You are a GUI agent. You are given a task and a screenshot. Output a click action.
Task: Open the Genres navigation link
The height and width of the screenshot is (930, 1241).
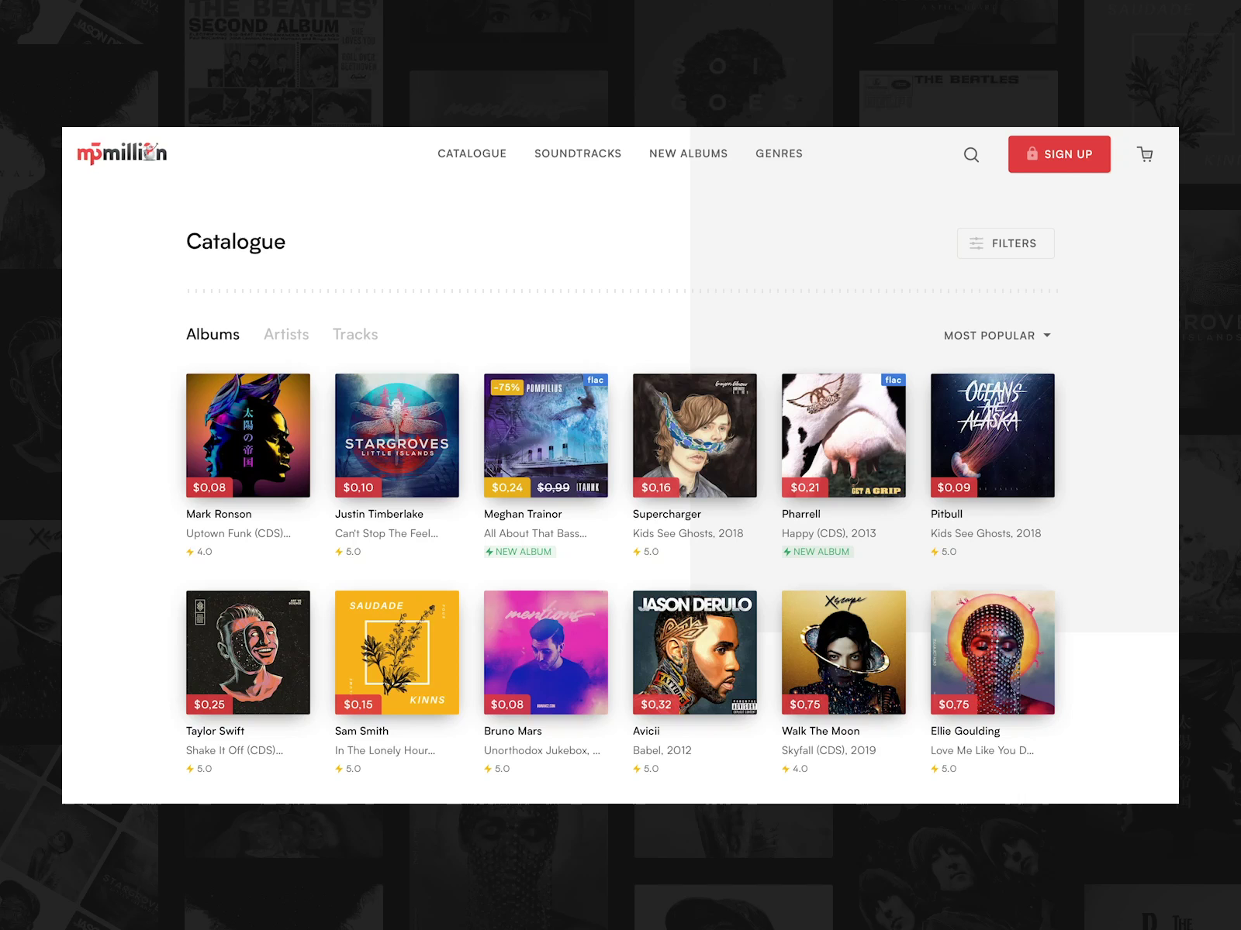(779, 153)
